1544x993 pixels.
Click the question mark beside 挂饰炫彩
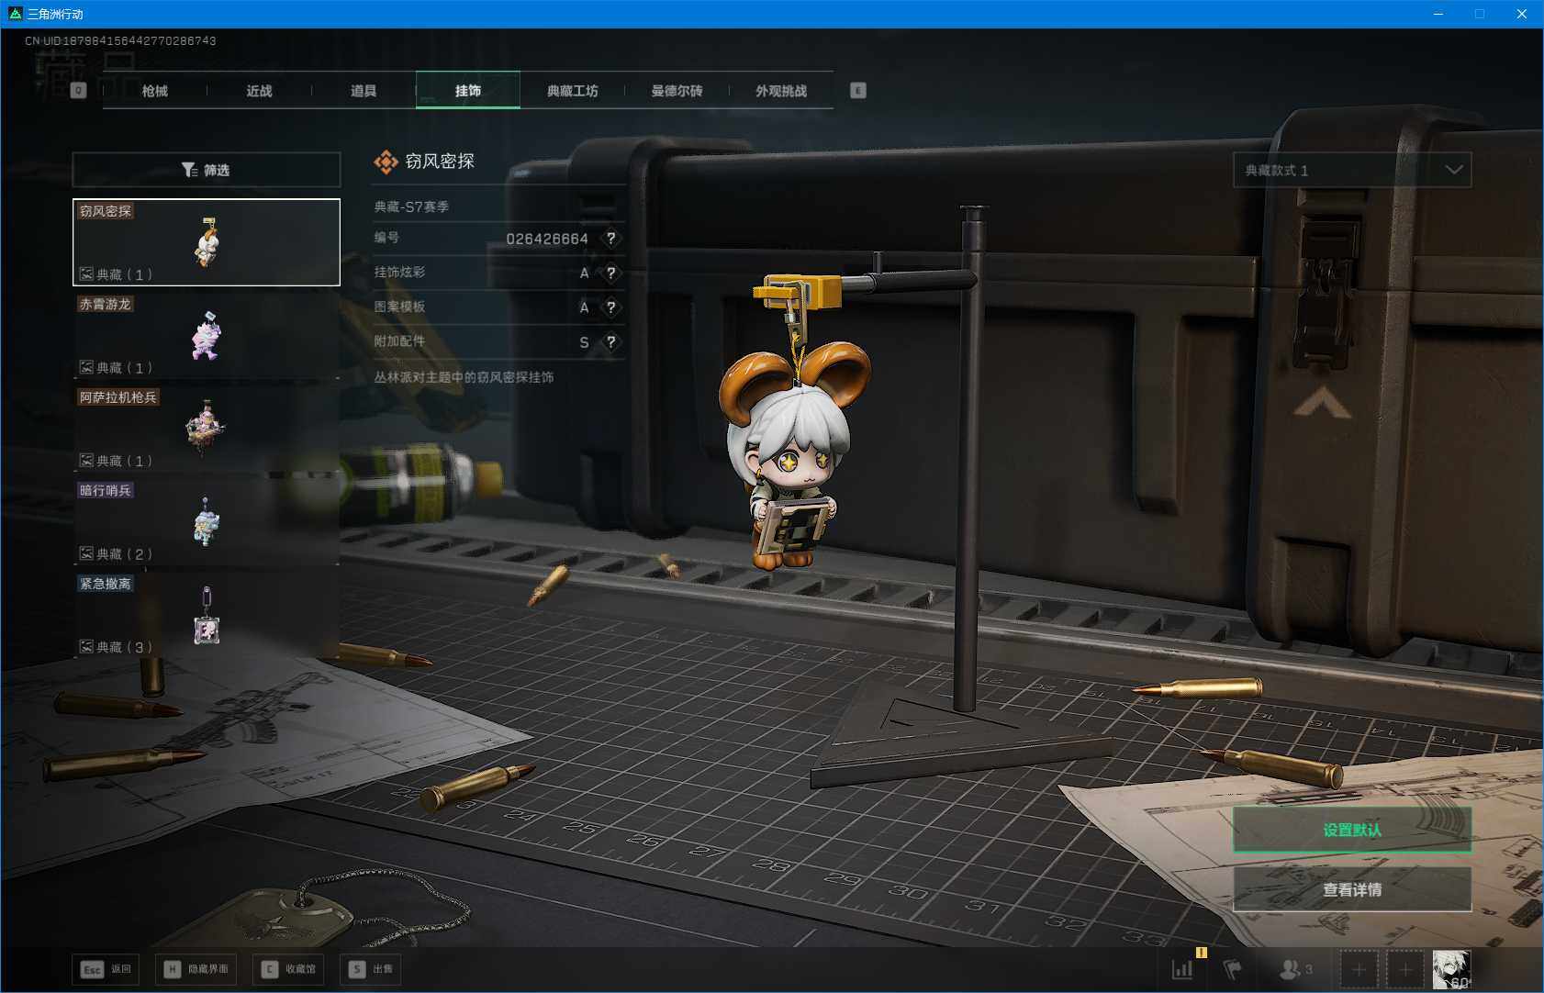coord(610,273)
